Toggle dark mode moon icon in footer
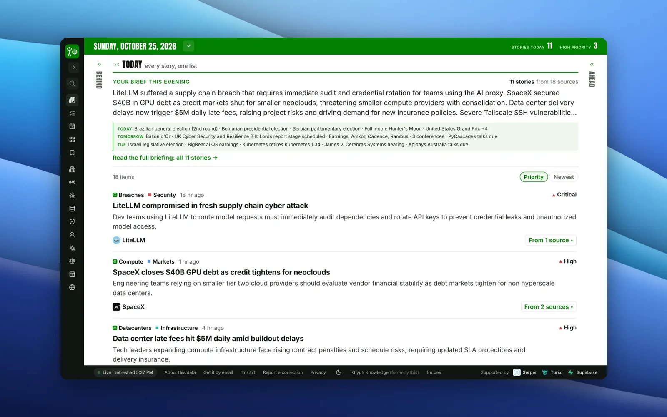Viewport: 667px width, 417px height. pyautogui.click(x=339, y=372)
